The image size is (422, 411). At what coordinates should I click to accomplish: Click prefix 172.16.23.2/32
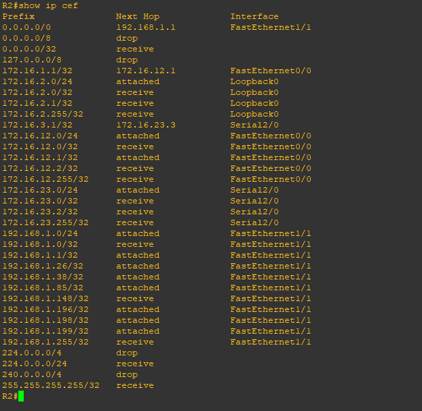(x=40, y=212)
